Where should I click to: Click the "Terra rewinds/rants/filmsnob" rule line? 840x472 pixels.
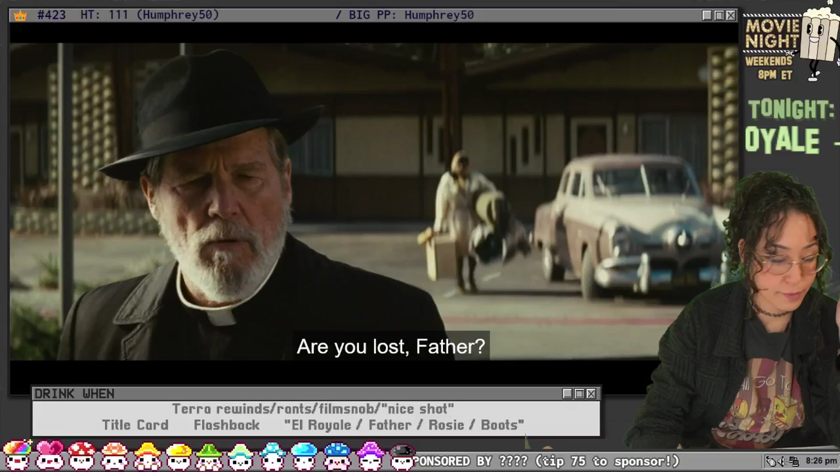point(313,409)
